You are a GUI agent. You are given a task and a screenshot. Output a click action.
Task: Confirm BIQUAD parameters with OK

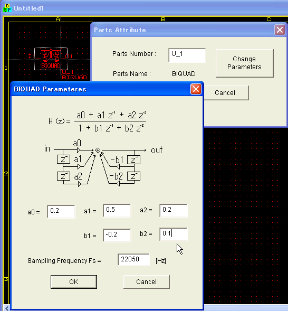74,281
